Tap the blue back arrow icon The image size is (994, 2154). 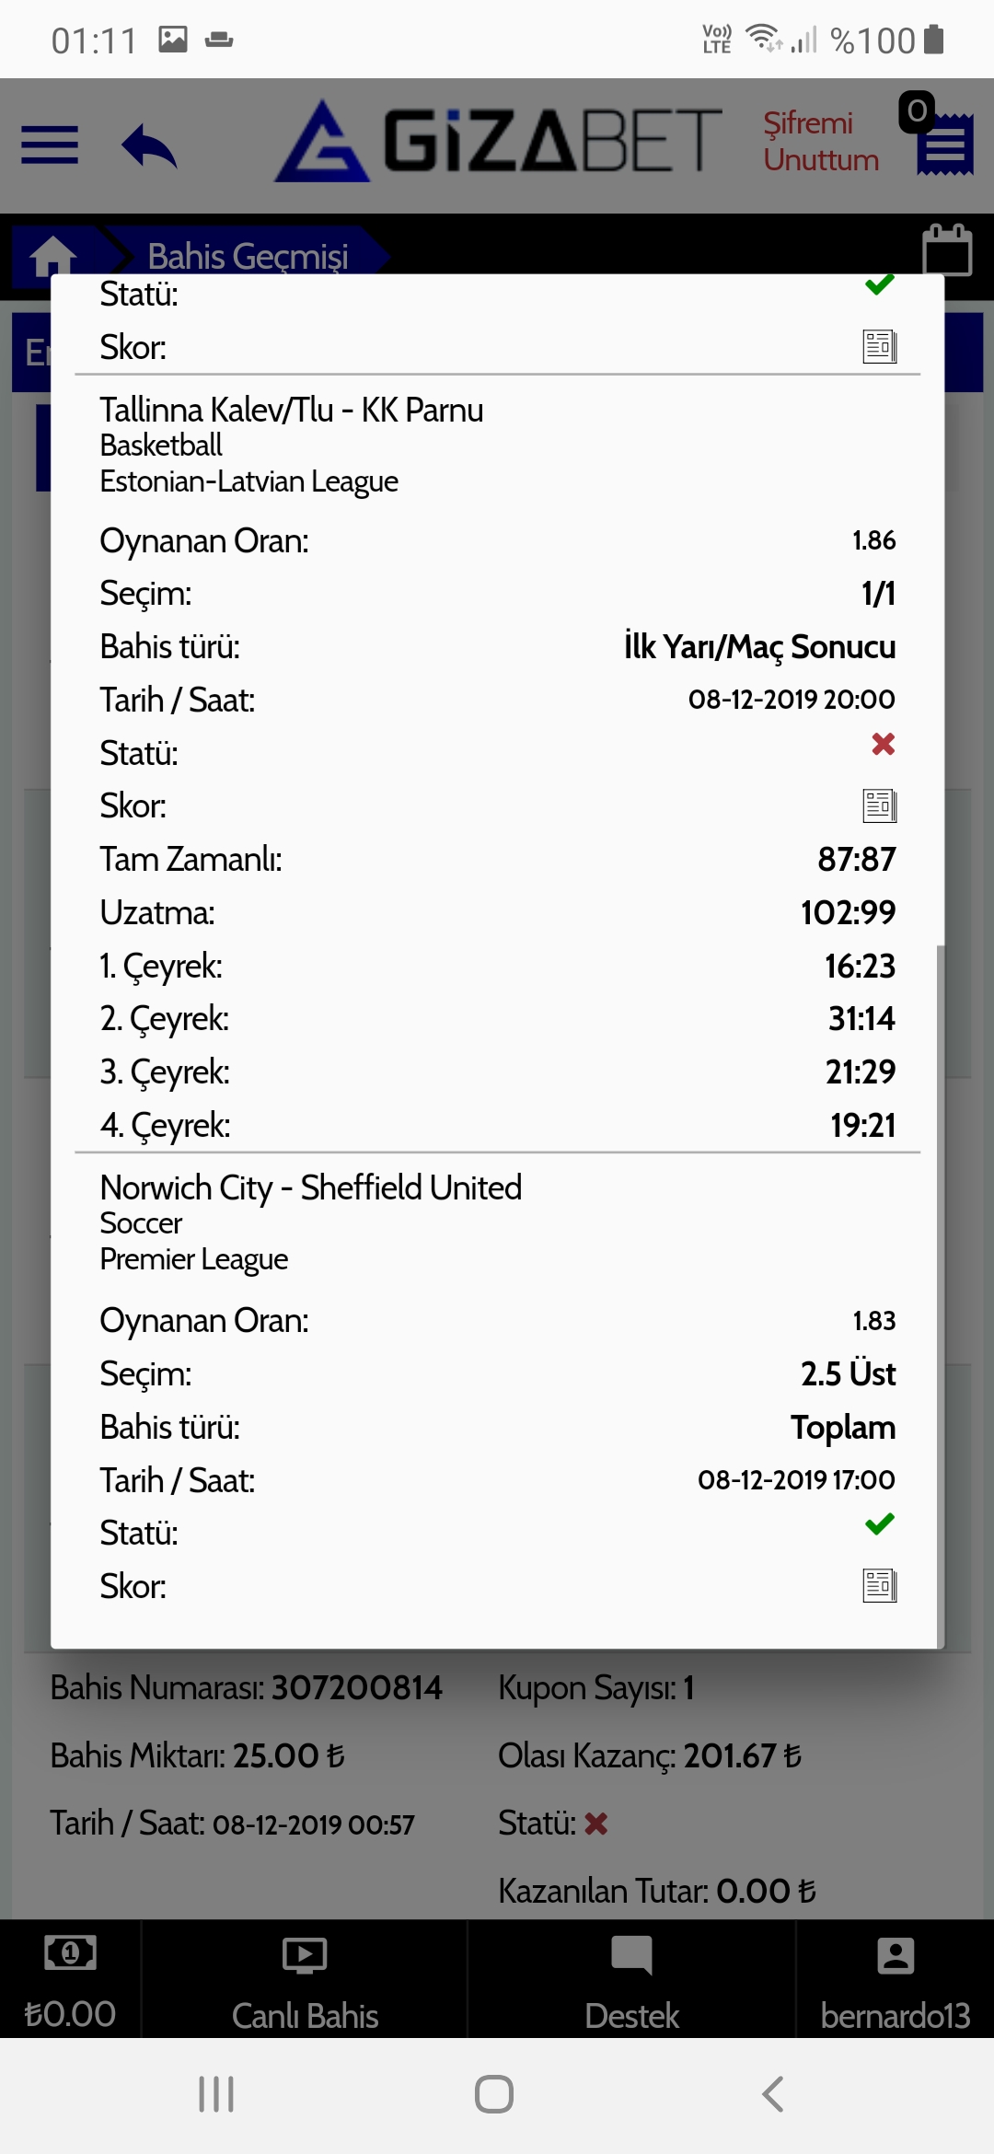pyautogui.click(x=149, y=145)
